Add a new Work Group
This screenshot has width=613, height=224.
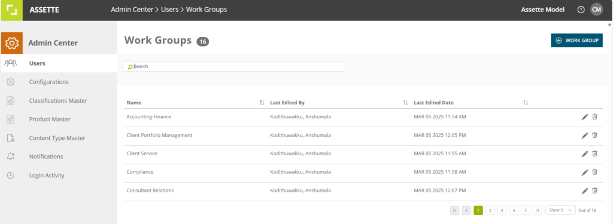576,41
